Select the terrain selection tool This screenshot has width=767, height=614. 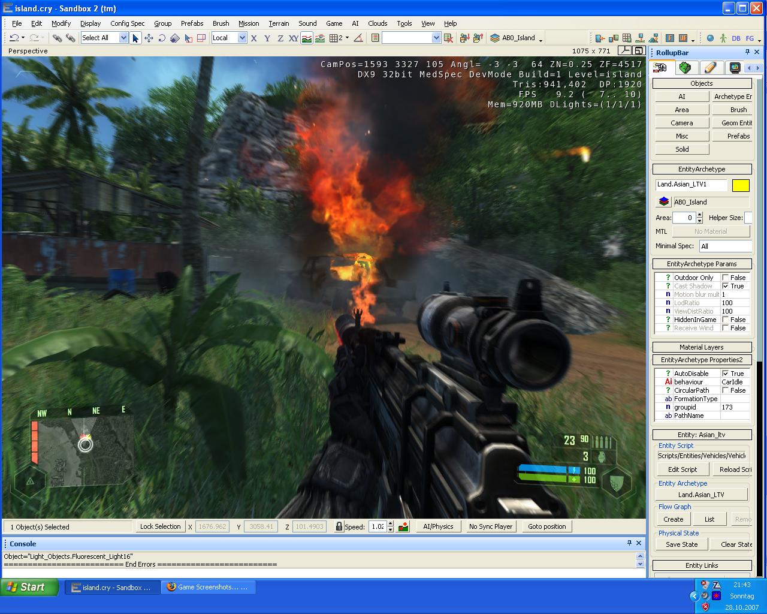(x=188, y=38)
